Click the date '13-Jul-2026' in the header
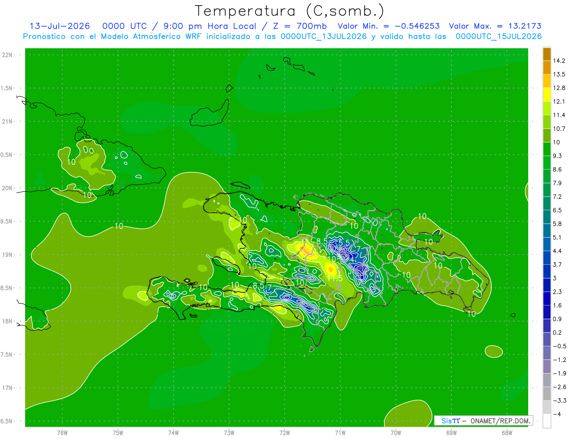 pyautogui.click(x=60, y=26)
